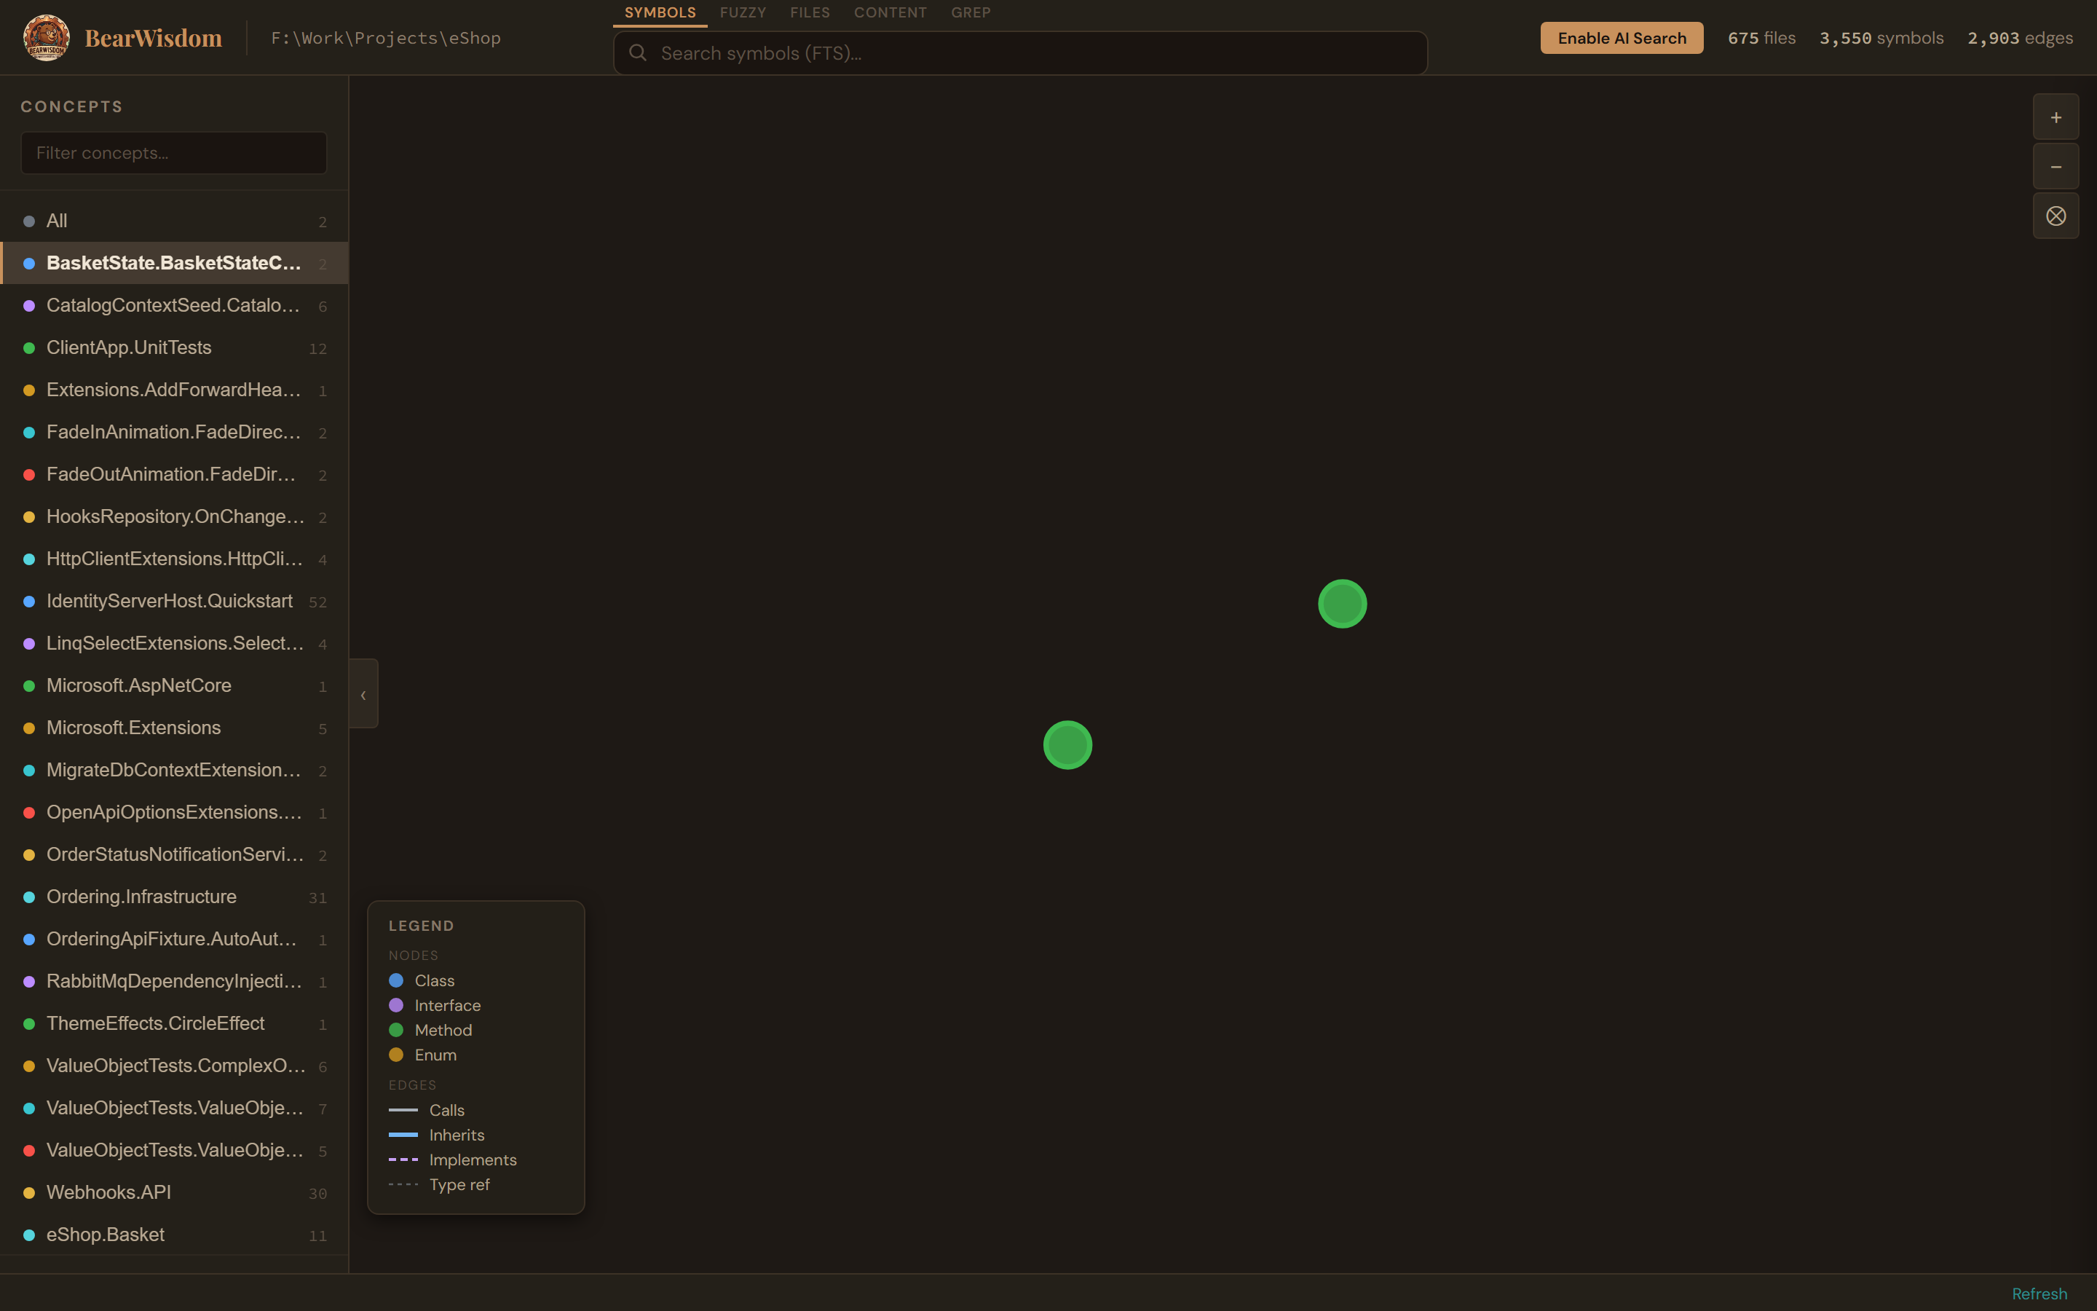This screenshot has height=1311, width=2097.
Task: Click the yellow Enum dot in legend
Action: point(397,1055)
